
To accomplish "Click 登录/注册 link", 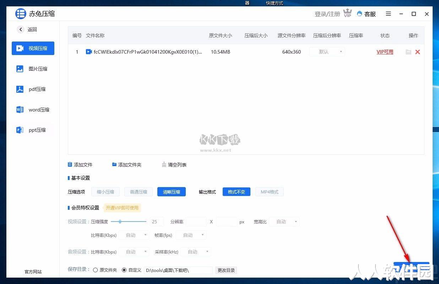I will 327,14.
